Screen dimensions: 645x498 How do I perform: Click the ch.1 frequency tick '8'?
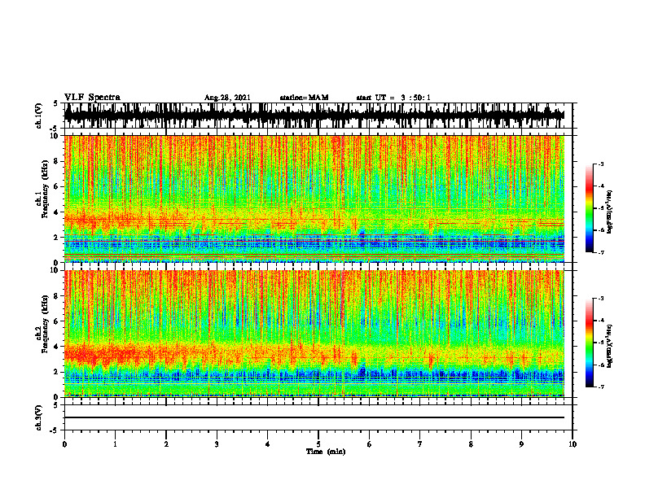click(57, 161)
